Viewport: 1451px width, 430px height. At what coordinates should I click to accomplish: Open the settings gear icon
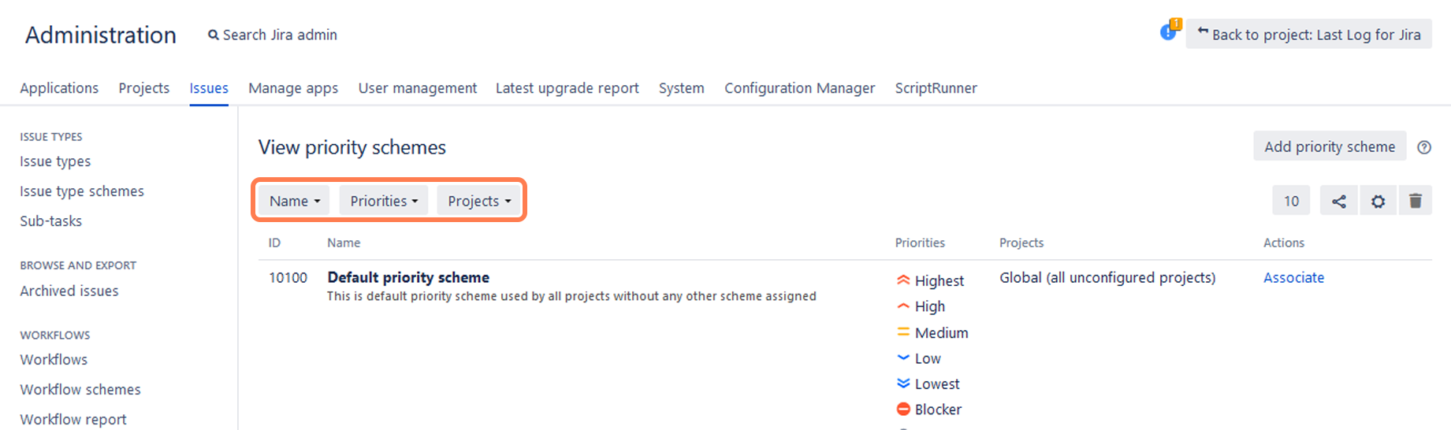click(x=1378, y=201)
